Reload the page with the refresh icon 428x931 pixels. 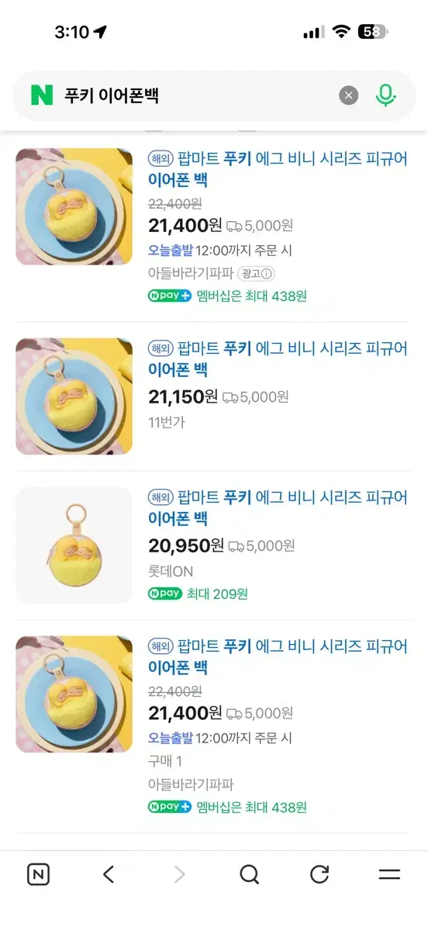click(319, 875)
